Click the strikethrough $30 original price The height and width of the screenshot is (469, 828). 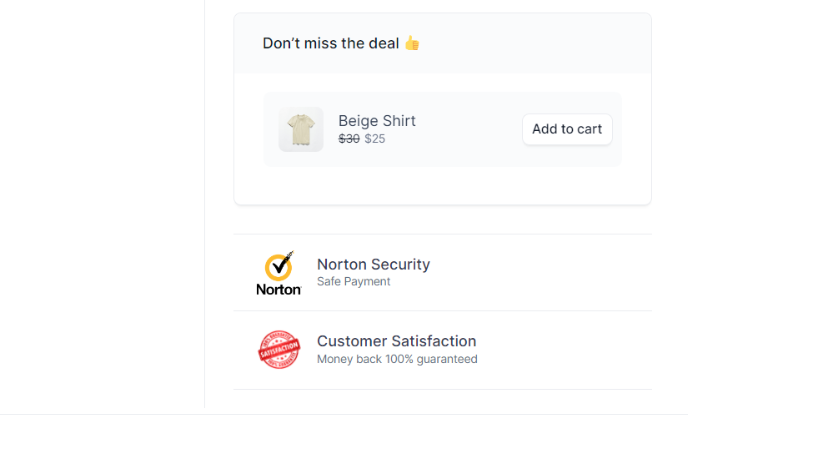pyautogui.click(x=349, y=139)
